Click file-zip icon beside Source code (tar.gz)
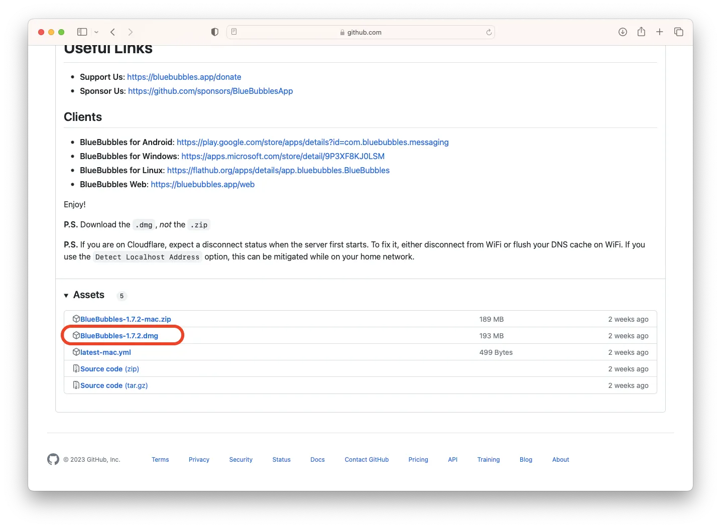Image resolution: width=721 pixels, height=528 pixels. (76, 385)
